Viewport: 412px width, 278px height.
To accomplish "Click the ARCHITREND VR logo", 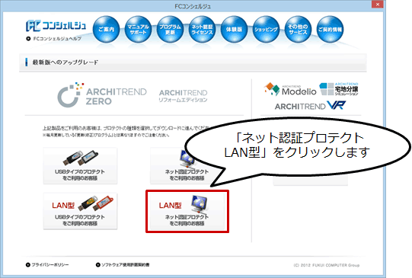I will point(310,106).
